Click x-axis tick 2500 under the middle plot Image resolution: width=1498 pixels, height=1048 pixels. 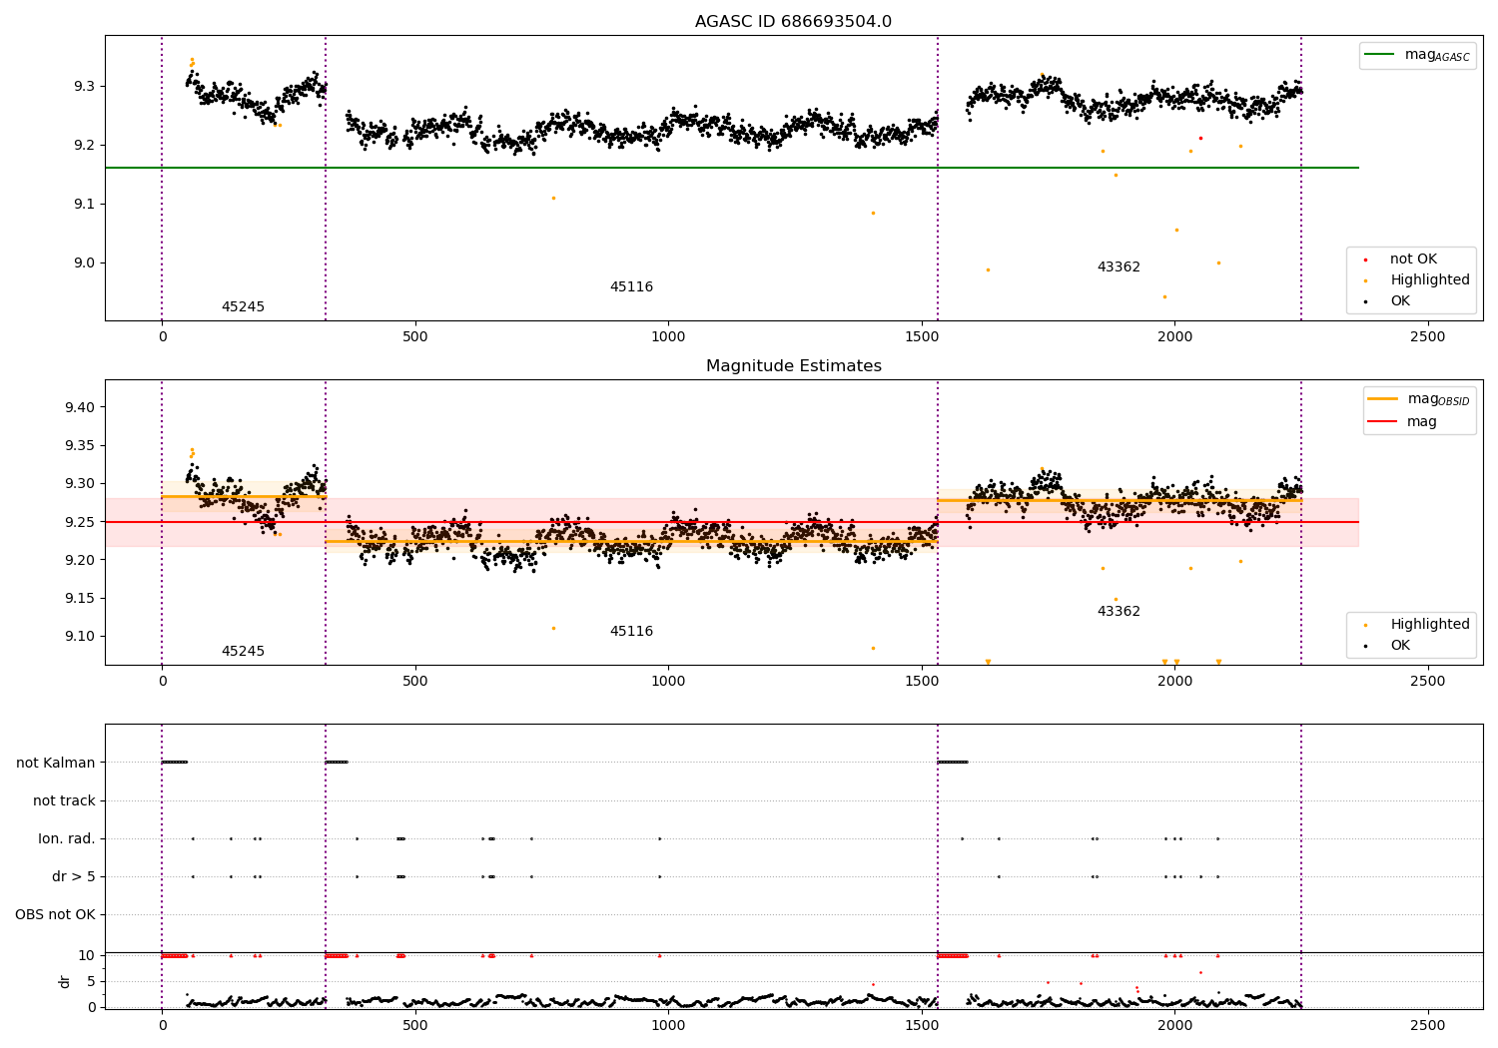coord(1428,681)
